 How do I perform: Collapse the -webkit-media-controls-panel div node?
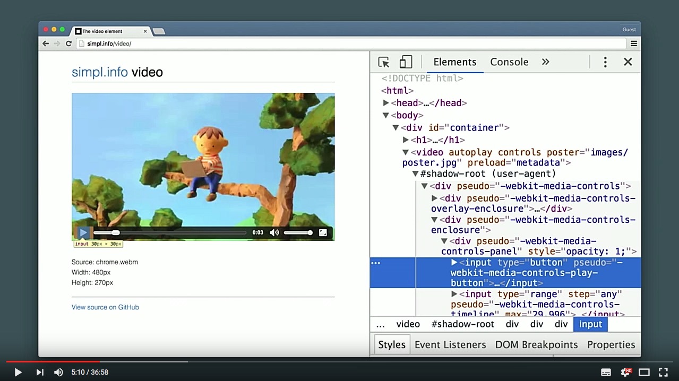[444, 241]
